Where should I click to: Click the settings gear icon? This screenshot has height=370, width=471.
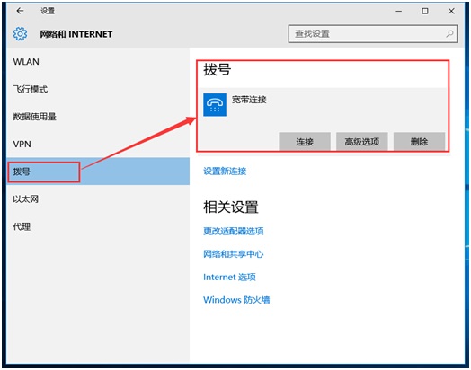[x=20, y=34]
